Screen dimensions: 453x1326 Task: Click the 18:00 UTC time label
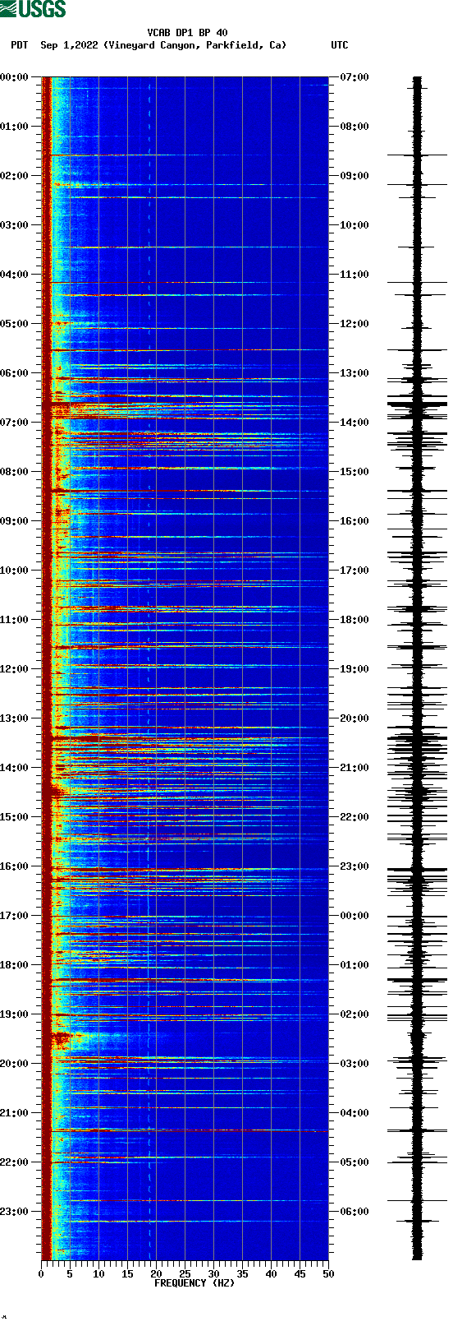coord(355,620)
